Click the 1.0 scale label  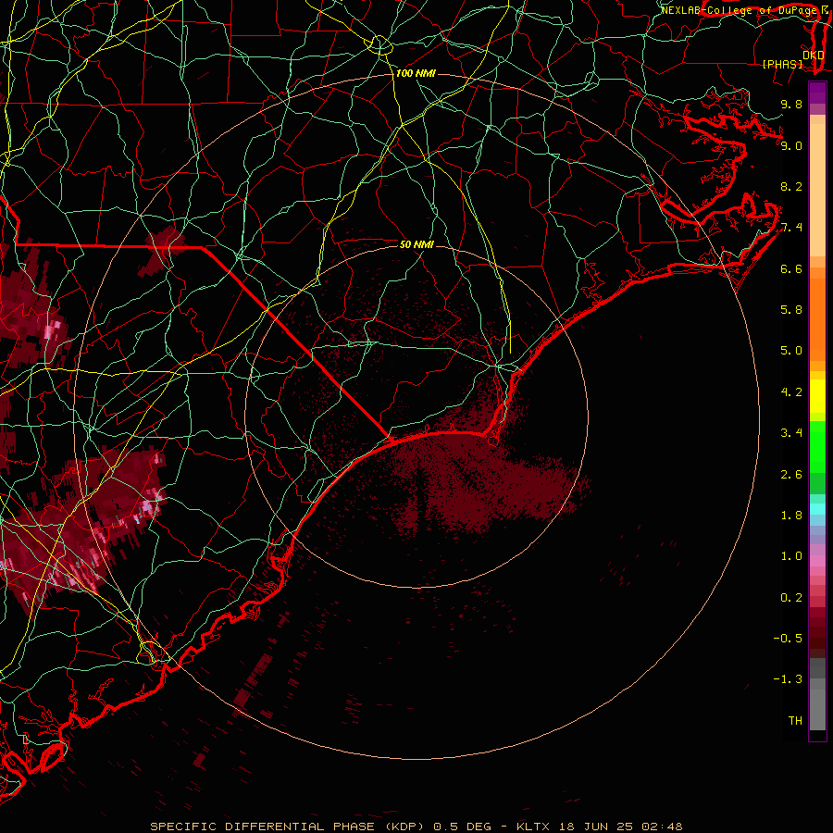(791, 556)
